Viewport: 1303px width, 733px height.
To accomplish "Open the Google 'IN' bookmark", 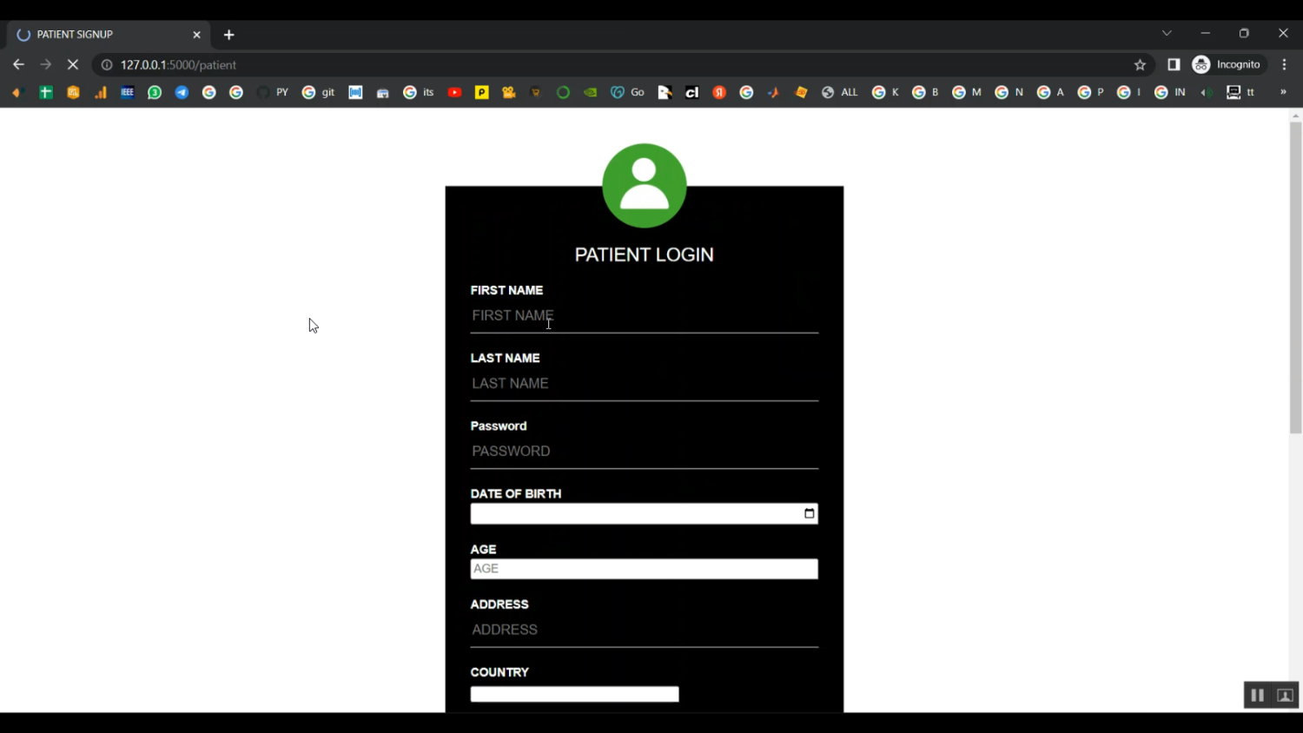I will [1169, 92].
